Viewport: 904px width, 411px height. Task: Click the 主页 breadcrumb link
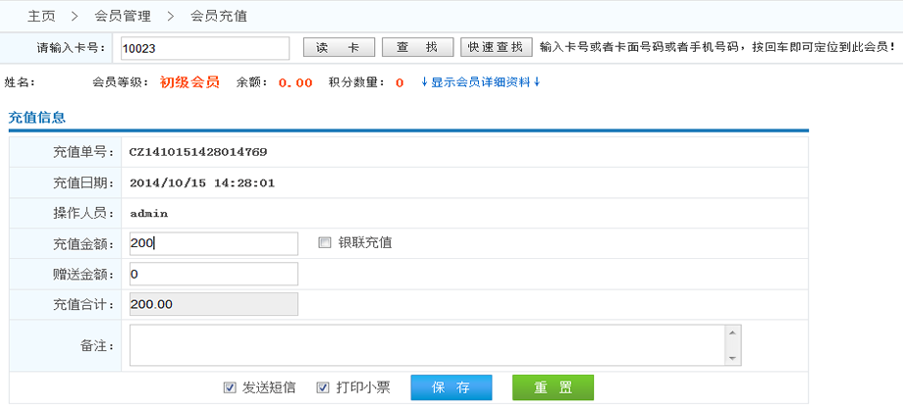[41, 16]
